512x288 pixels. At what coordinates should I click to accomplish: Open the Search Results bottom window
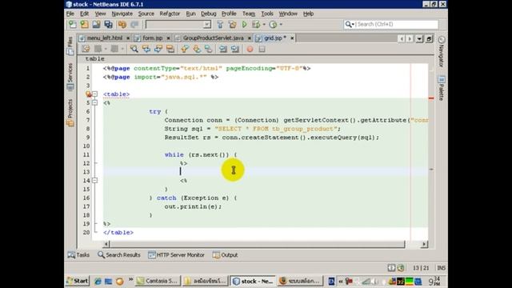[x=119, y=255]
